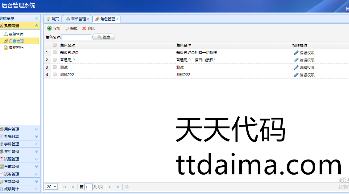Click the 编辑 pencil icon in toolbar
This screenshot has width=349, height=194.
point(67,29)
